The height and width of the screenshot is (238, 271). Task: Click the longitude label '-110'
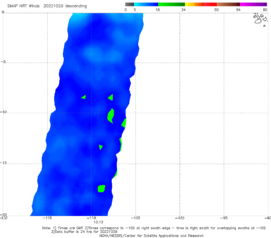[91, 218]
